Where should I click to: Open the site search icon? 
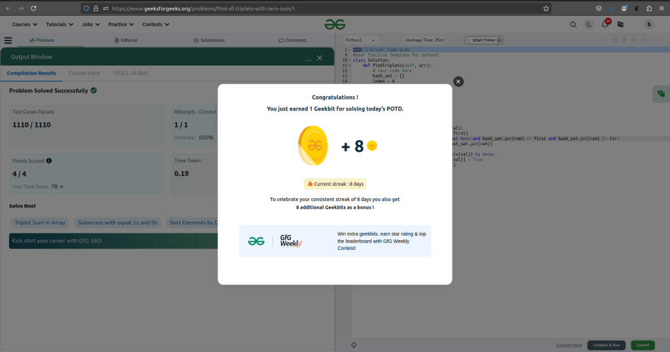point(573,25)
